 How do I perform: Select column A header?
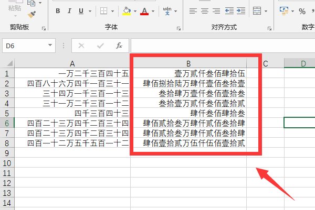pos(72,64)
